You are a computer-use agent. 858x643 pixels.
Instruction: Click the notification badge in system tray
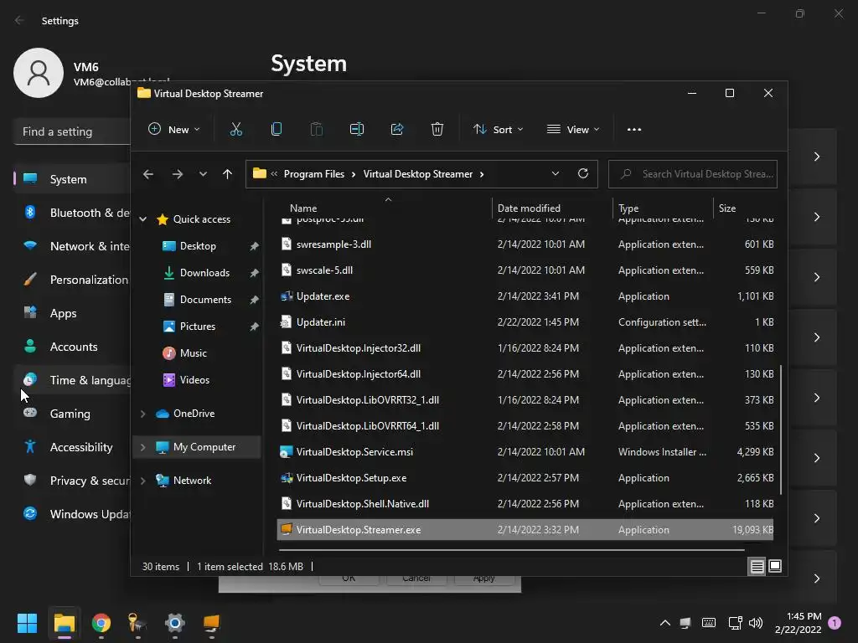pos(835,622)
